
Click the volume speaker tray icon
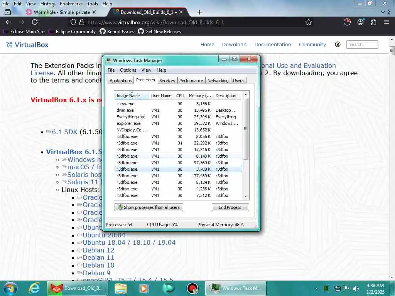click(356, 289)
